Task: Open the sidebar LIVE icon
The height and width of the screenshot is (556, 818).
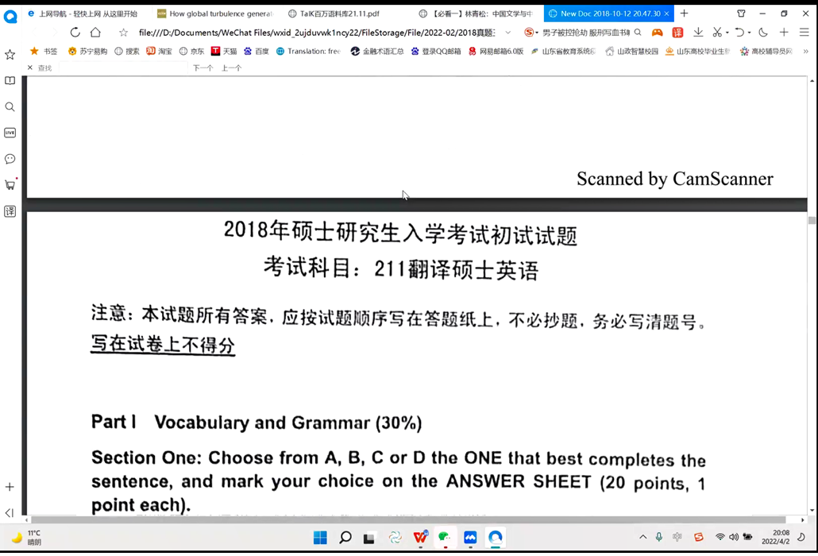Action: click(10, 133)
